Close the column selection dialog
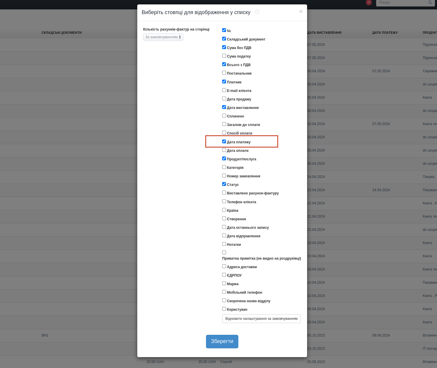 coord(301,11)
